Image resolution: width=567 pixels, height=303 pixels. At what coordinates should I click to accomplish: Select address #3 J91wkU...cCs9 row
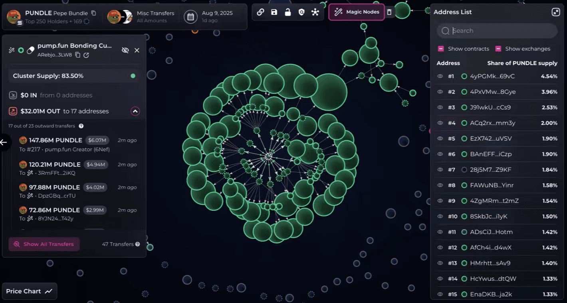pyautogui.click(x=497, y=107)
